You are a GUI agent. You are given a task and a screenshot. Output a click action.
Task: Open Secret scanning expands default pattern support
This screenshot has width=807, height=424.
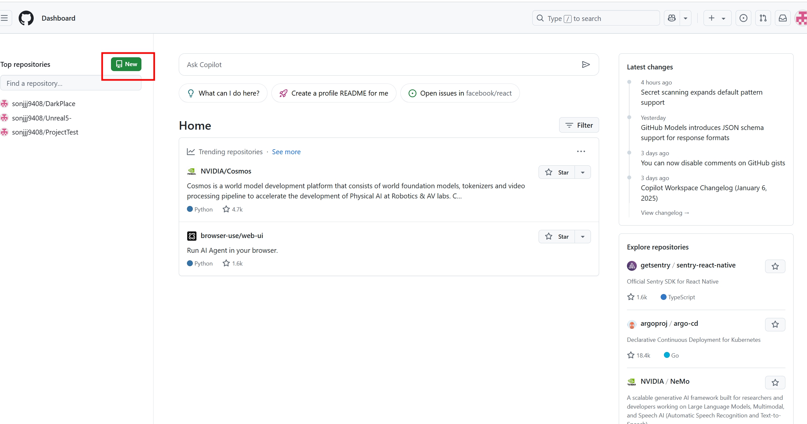[x=702, y=97]
